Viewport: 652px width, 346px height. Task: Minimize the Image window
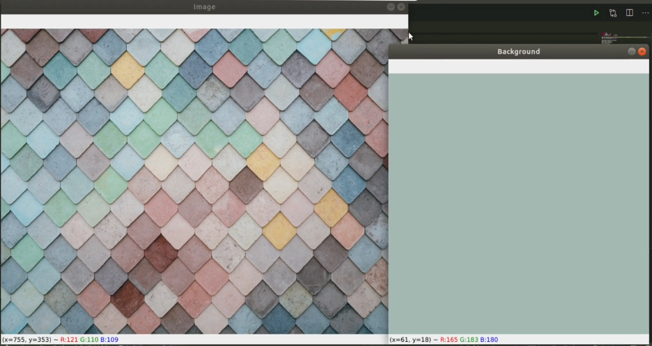pos(391,7)
